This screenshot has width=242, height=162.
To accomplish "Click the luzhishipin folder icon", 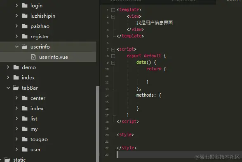I will [25, 16].
